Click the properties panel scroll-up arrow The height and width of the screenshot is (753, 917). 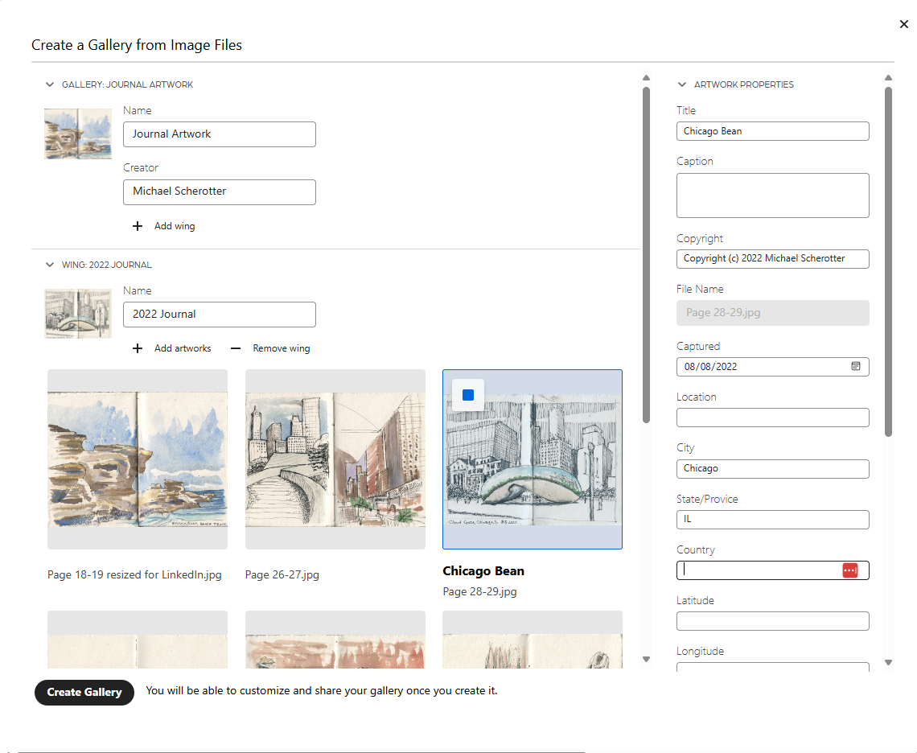(x=888, y=78)
